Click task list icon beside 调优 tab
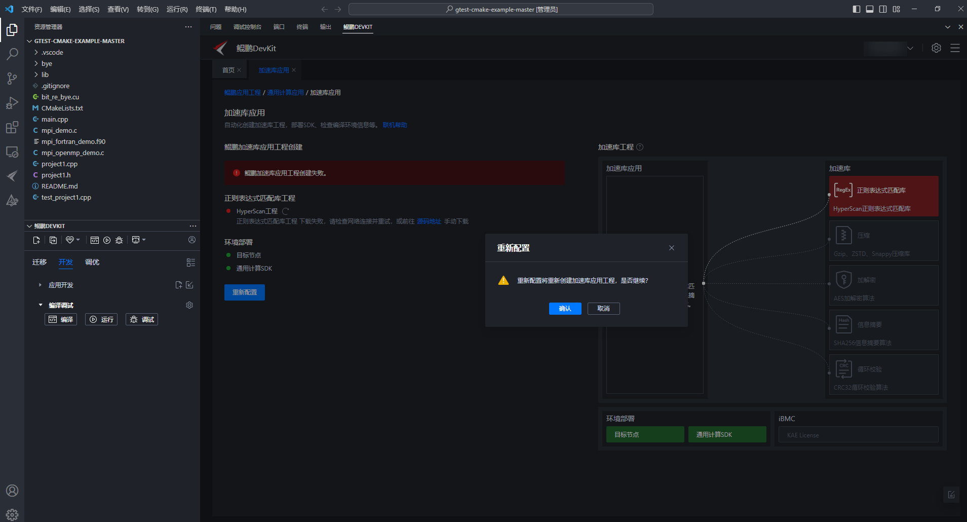Viewport: 967px width, 522px height. 191,263
